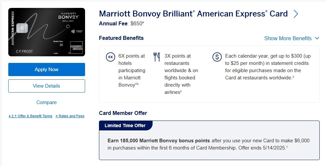Click the dagger footnote after Offer ends 5/14/2025
Viewport: 326px width, 166px height.
coord(287,147)
